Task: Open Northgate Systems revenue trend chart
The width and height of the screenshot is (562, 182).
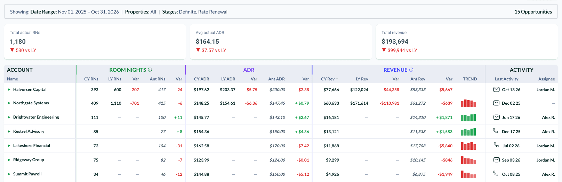Action: 468,103
